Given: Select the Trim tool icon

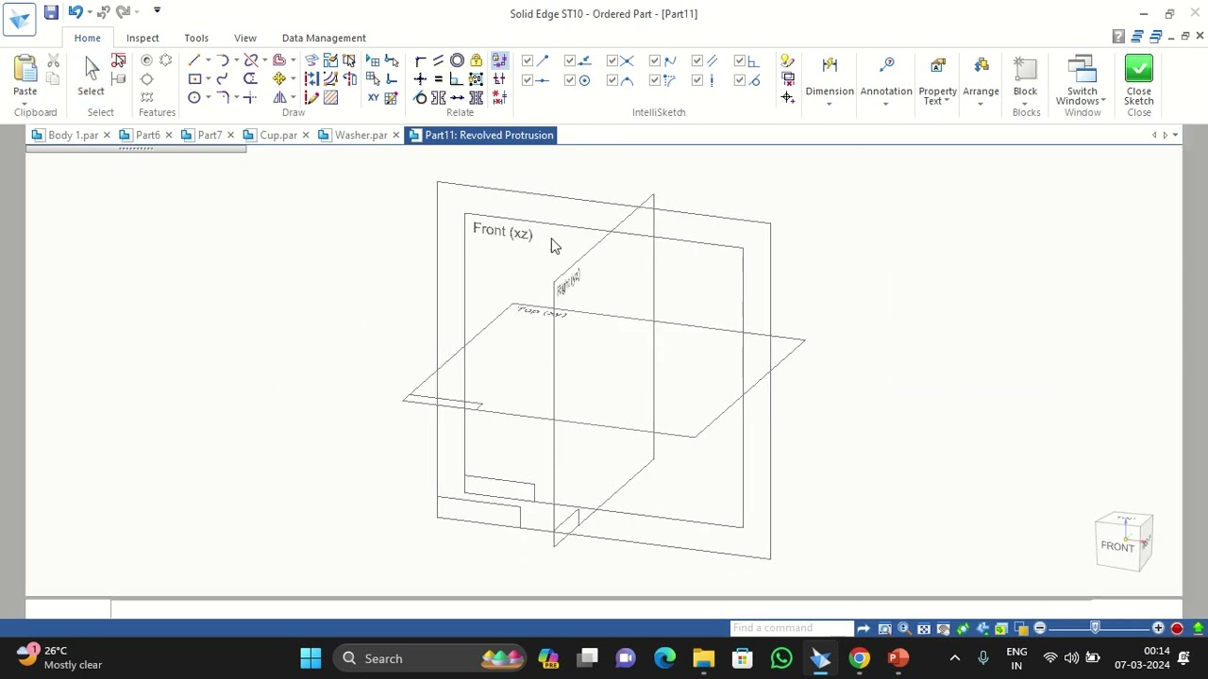Looking at the screenshot, I should [x=250, y=60].
